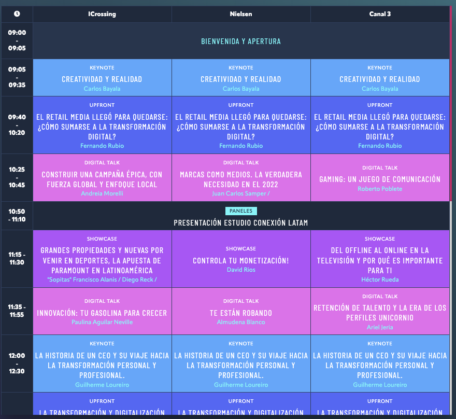Viewport: 456px width, 419px height.
Task: Open Controla Tu Monetización showcase
Action: 241,259
